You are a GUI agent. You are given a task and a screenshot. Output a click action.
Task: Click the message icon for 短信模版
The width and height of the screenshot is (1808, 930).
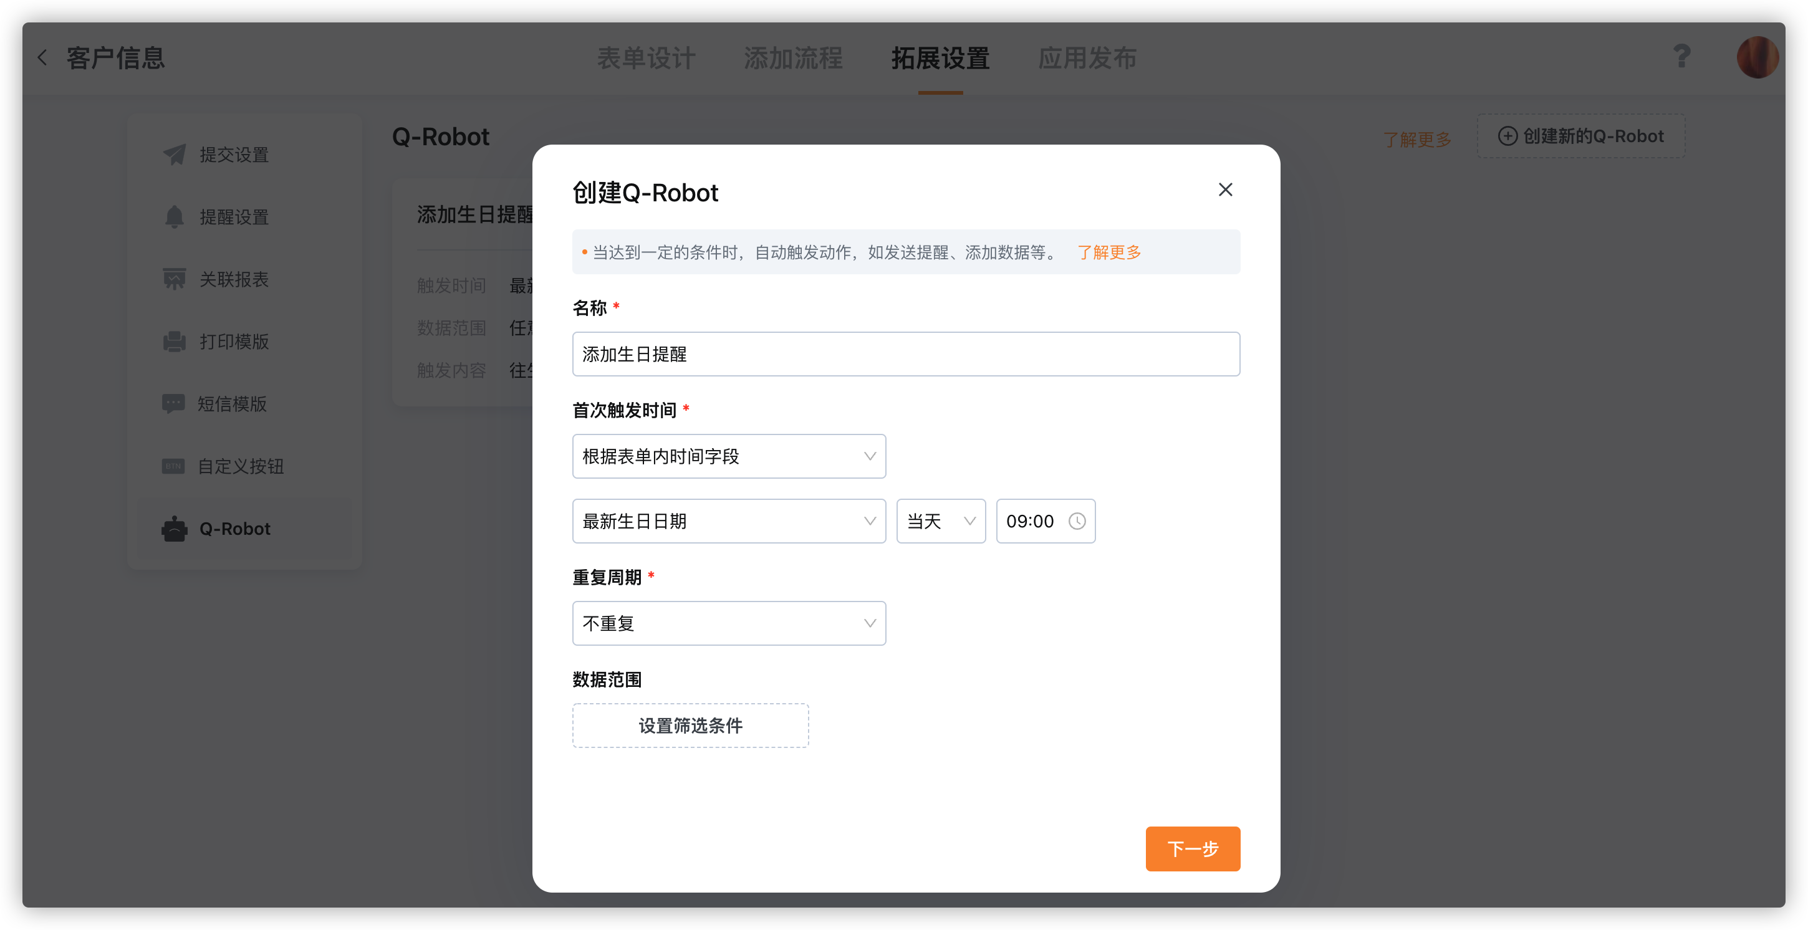point(173,403)
